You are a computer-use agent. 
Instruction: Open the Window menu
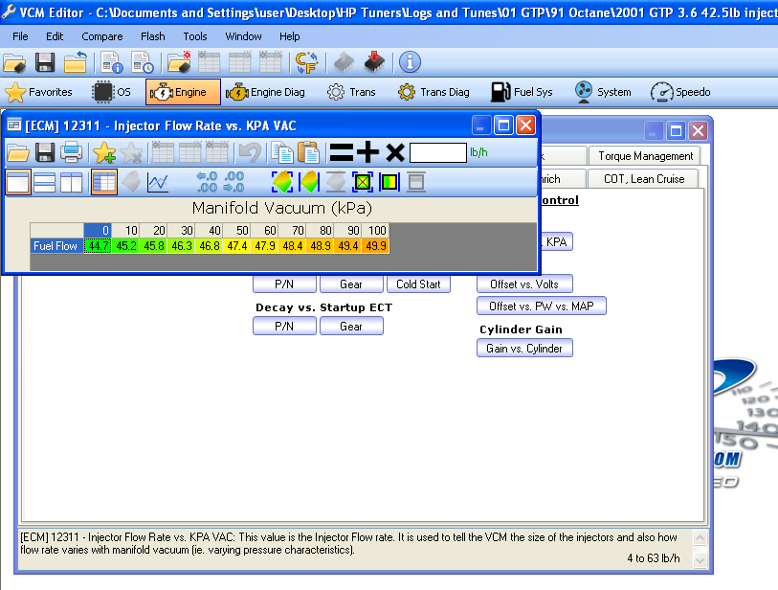point(243,36)
